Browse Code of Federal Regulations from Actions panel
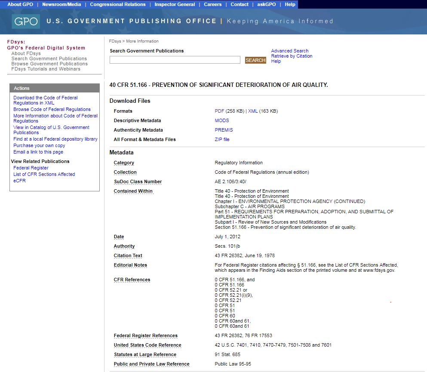This screenshot has width=427, height=372. [x=52, y=109]
